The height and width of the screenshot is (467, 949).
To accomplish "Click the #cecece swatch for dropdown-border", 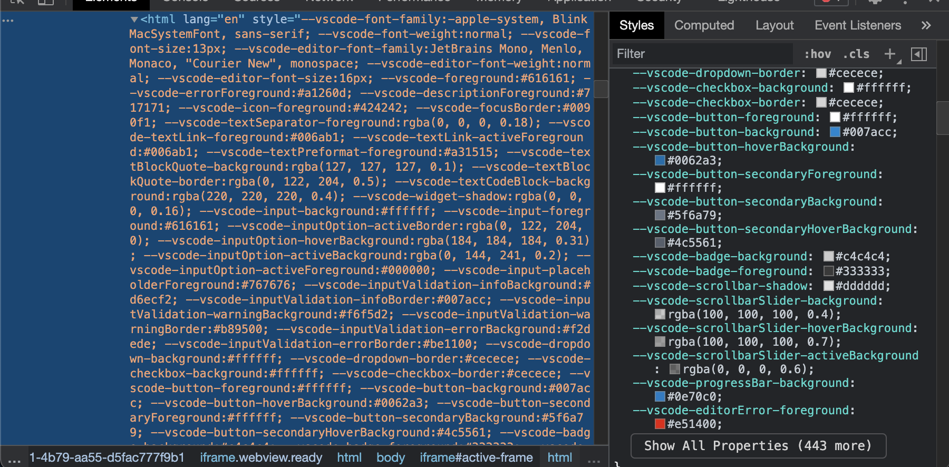I will click(x=821, y=73).
